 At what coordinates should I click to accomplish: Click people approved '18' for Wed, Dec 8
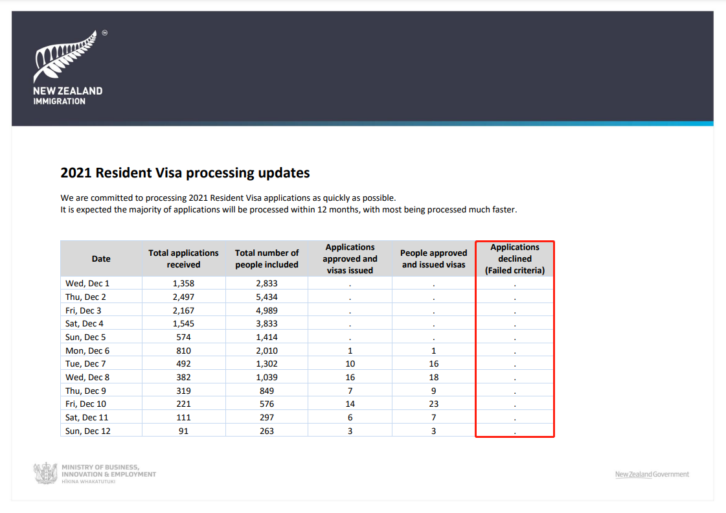click(433, 378)
